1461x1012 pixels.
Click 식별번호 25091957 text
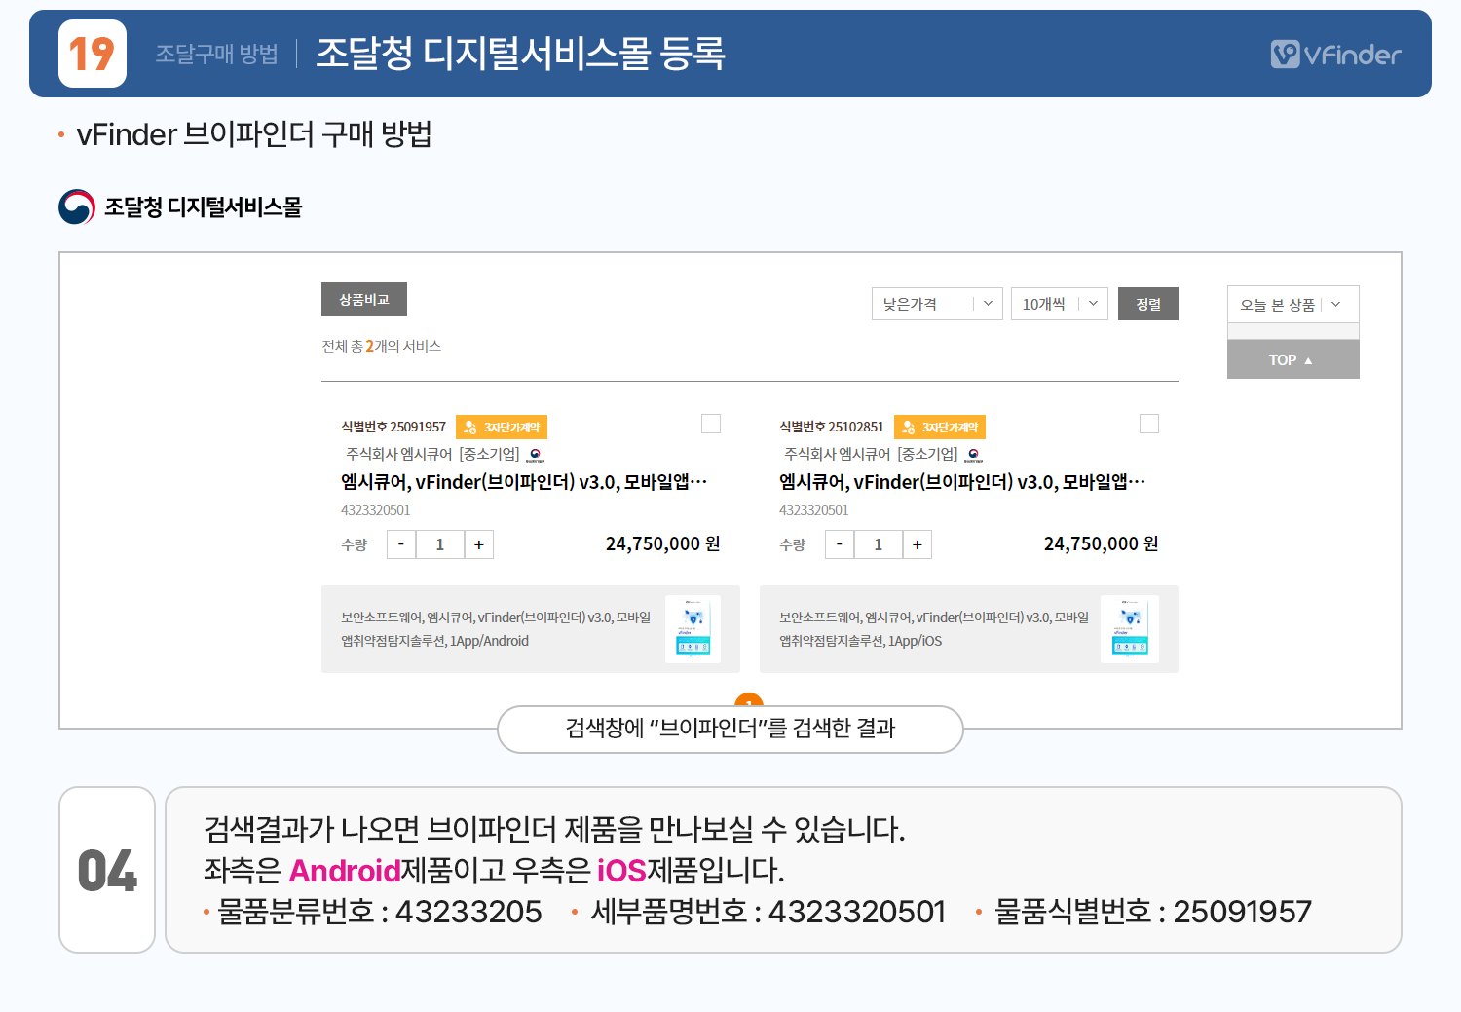coord(393,427)
